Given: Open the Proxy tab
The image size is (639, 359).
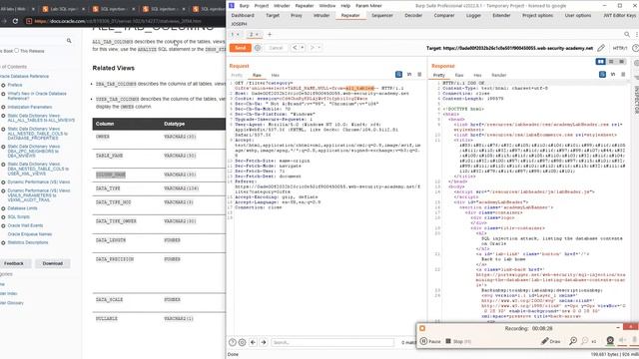Looking at the screenshot, I should [x=297, y=16].
